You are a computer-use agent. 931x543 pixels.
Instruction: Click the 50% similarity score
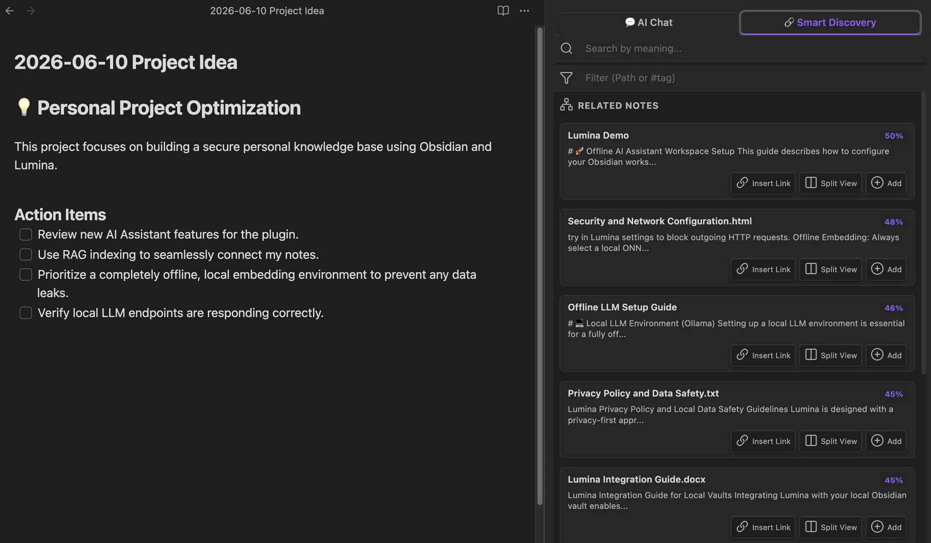(x=894, y=136)
